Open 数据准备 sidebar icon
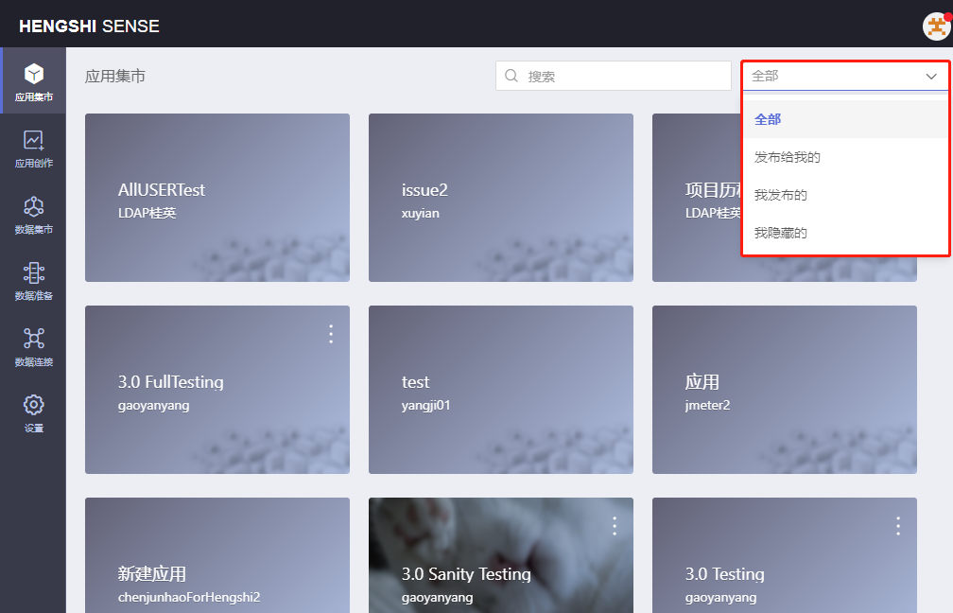Screen dimensions: 953x613 (x=34, y=273)
